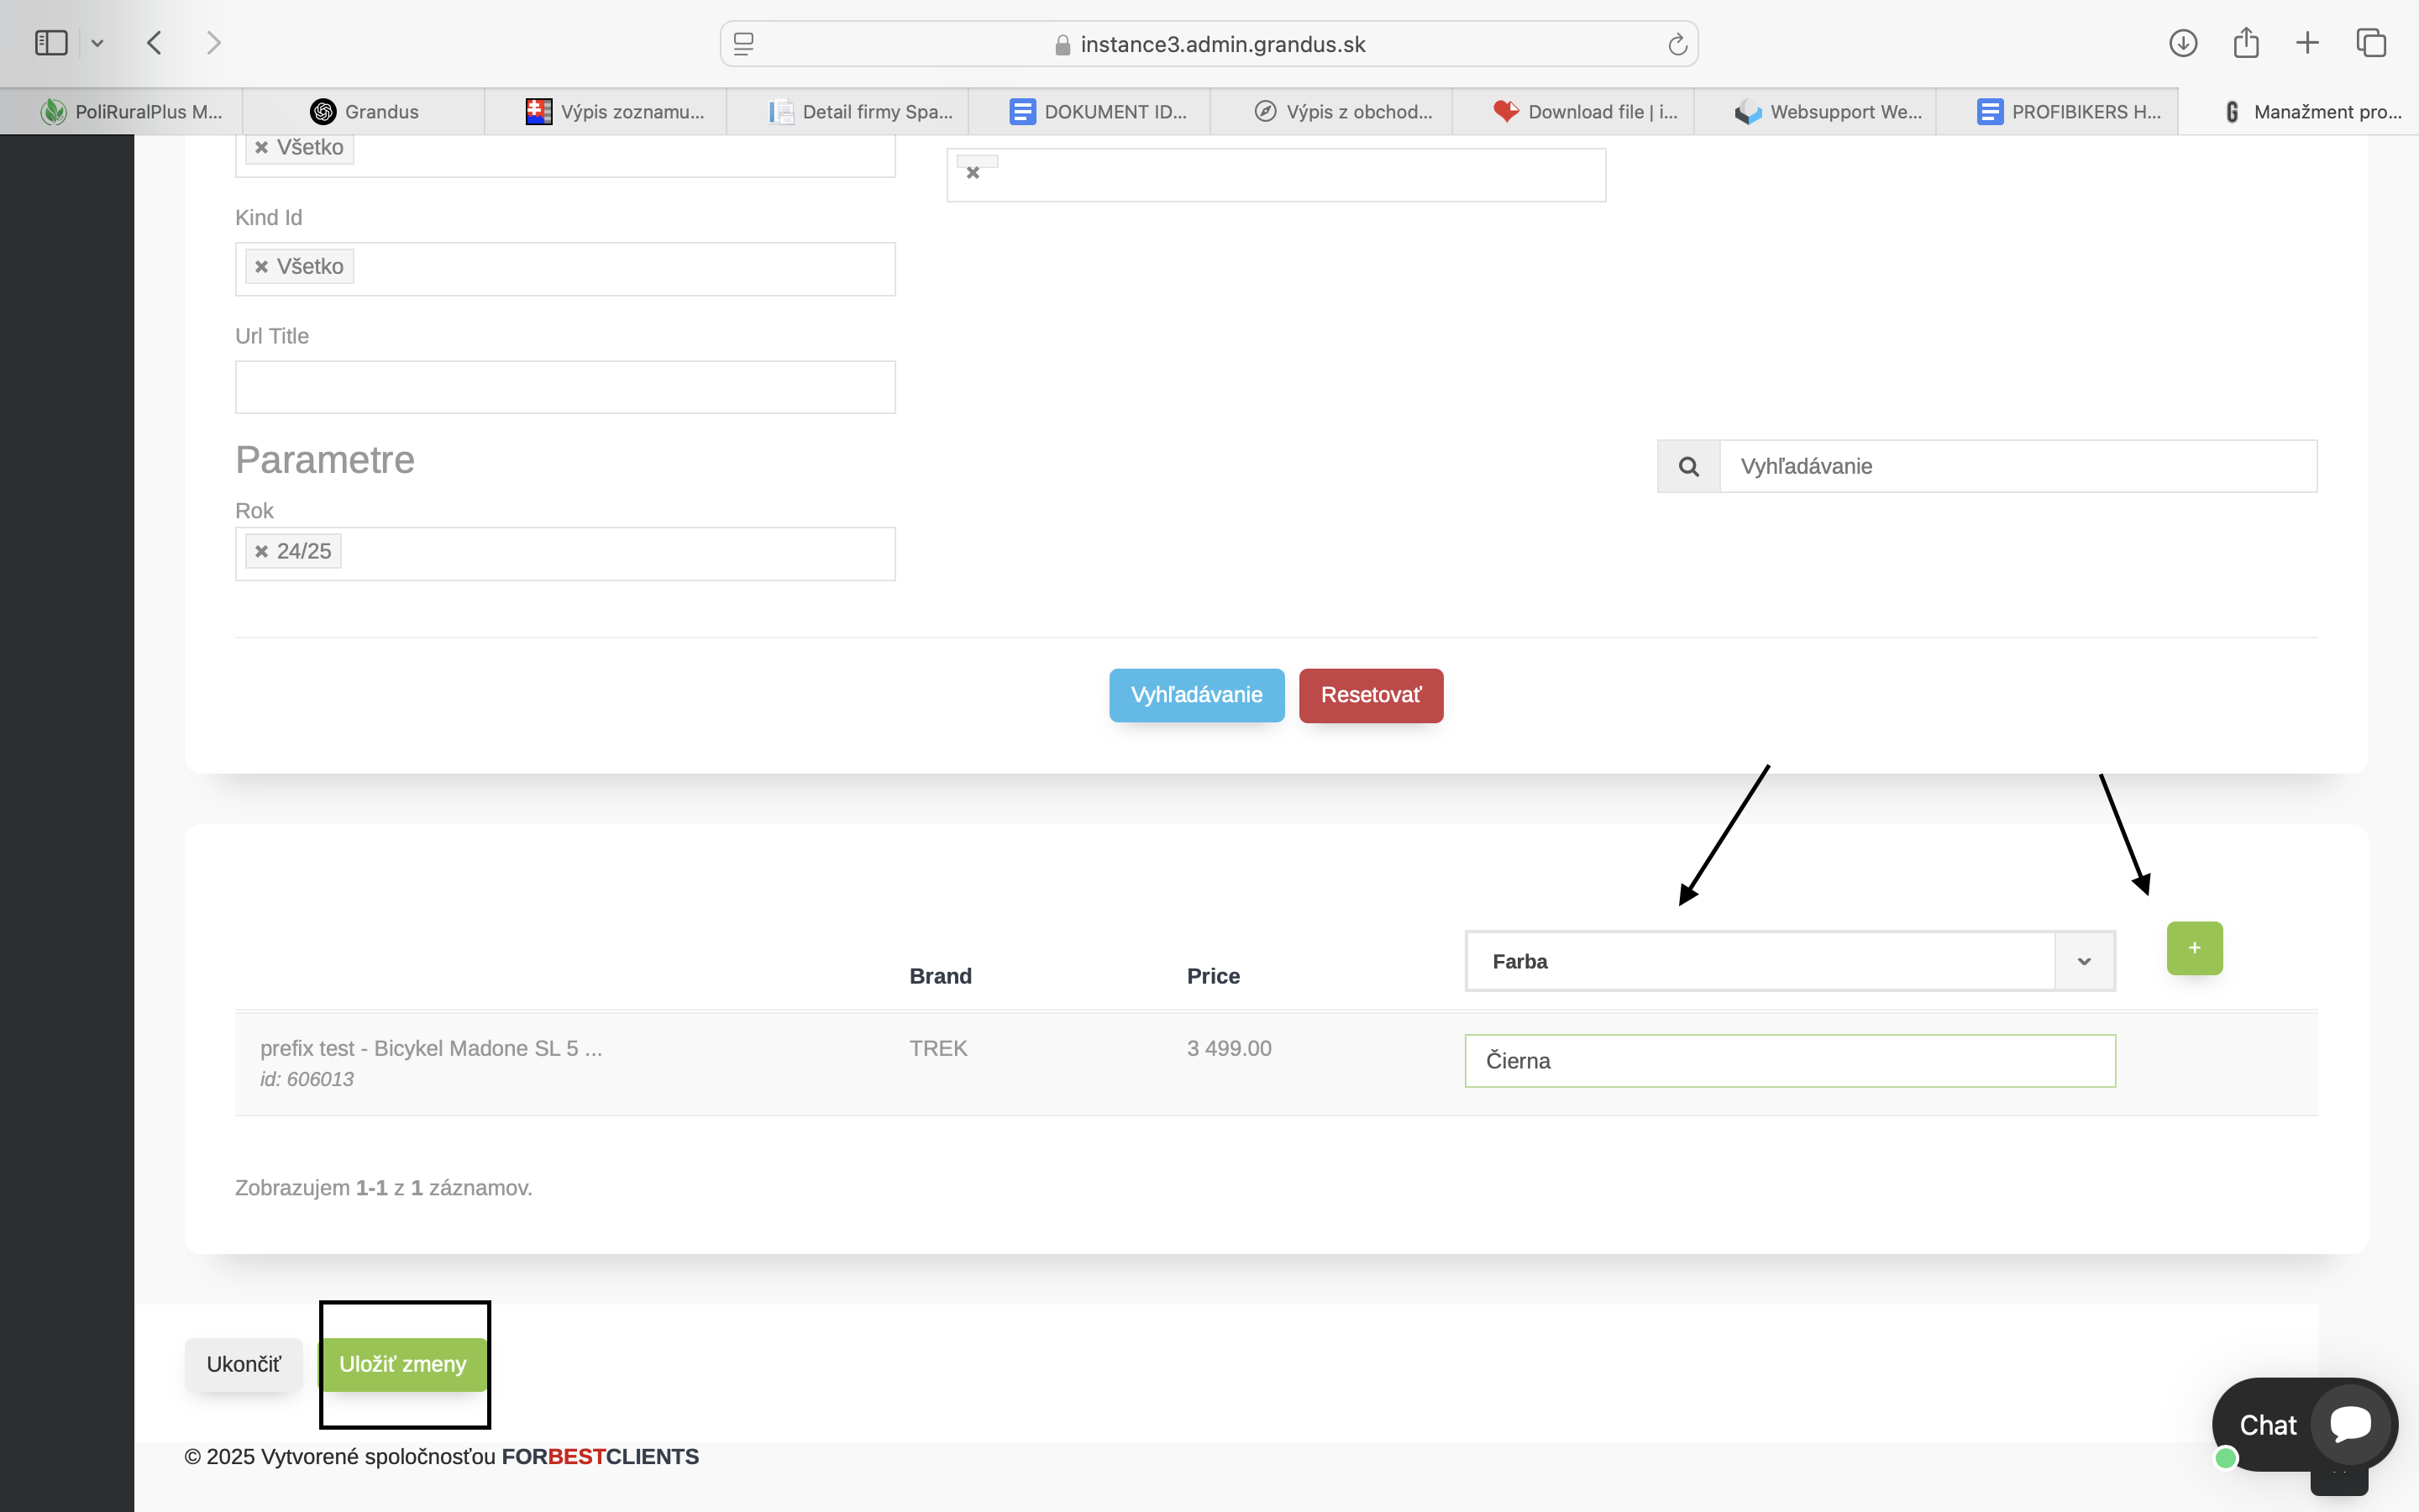The image size is (2419, 1512).
Task: Open a new tab with the plus icon
Action: pyautogui.click(x=2307, y=43)
